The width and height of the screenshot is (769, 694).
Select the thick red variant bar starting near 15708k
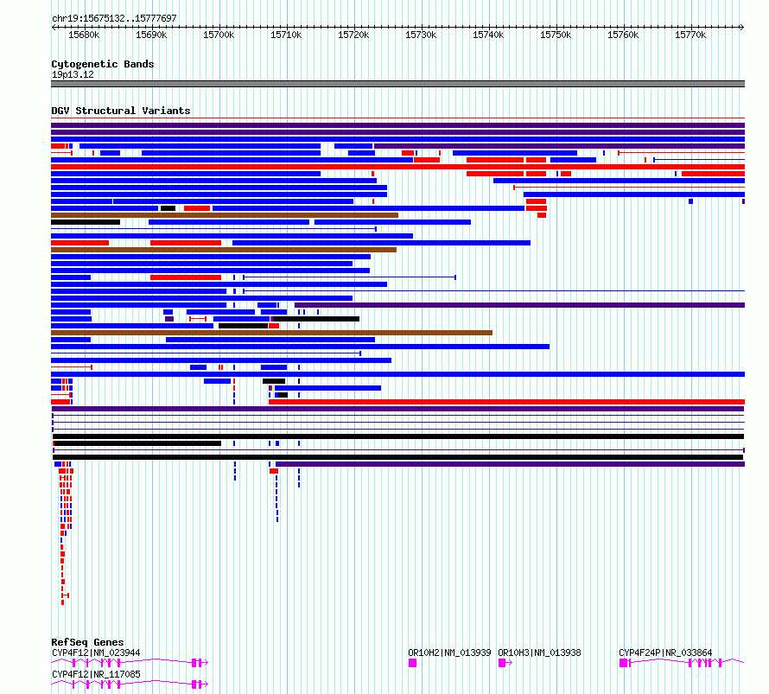[506, 402]
